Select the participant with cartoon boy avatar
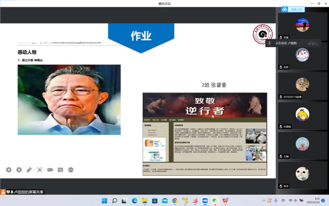Viewport: 329px width, 206px height. [302, 55]
